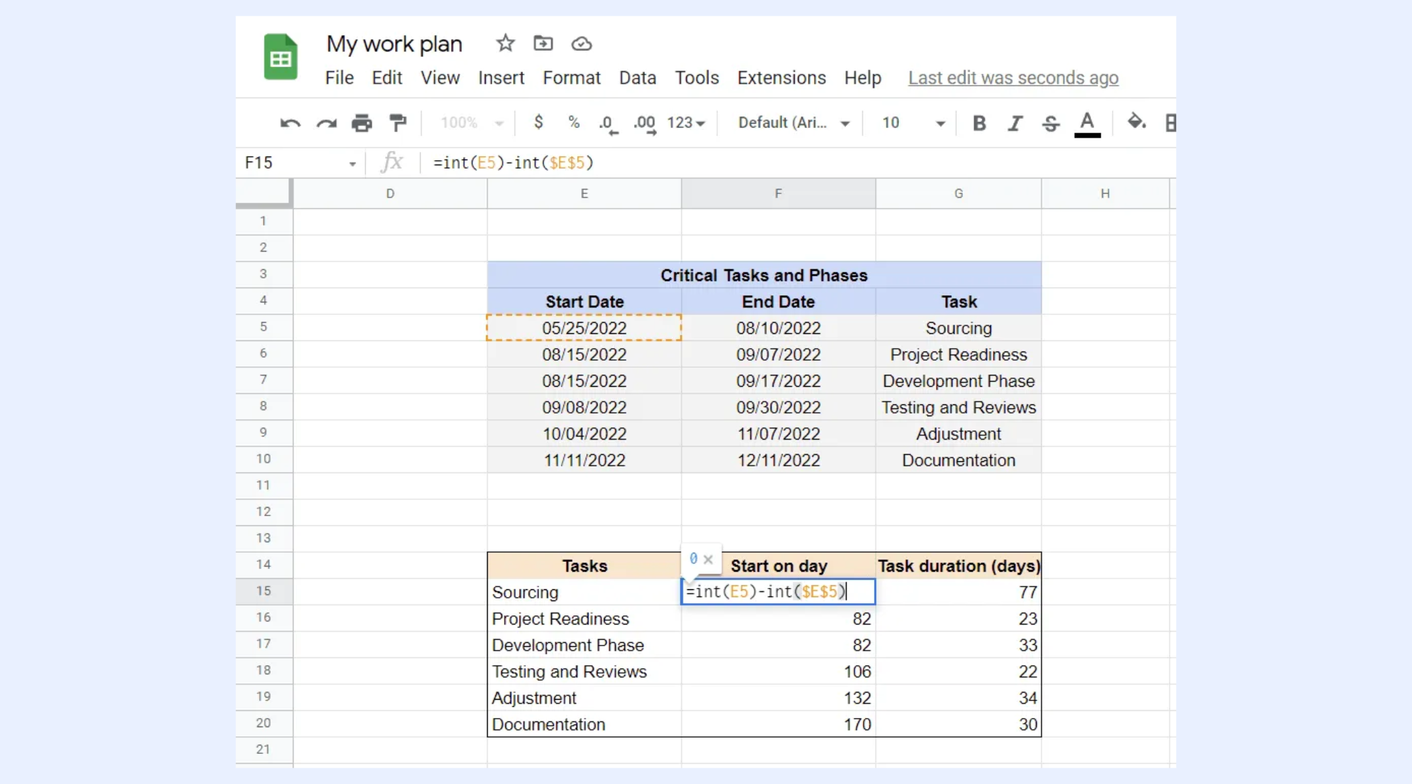Select column F header
The width and height of the screenshot is (1412, 784).
pos(779,194)
